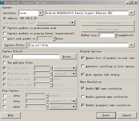Open the Help button

tap(11, 115)
